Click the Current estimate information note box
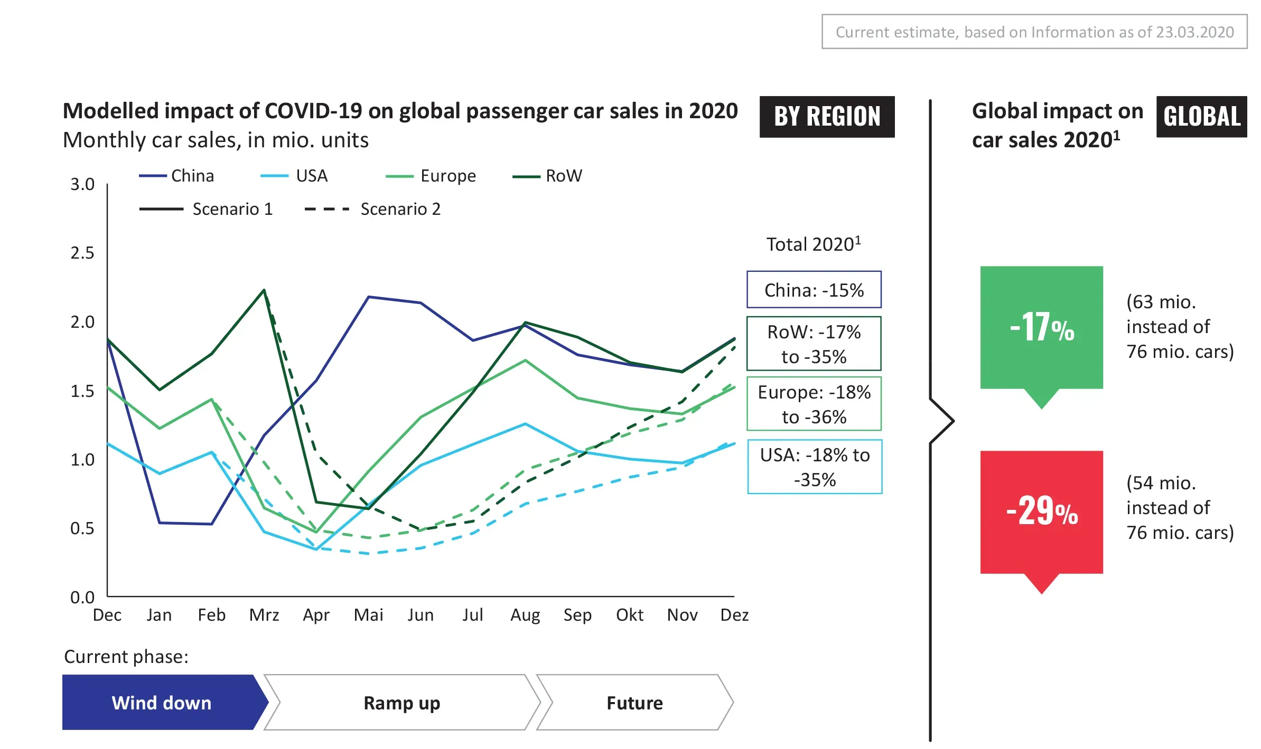 (1034, 32)
